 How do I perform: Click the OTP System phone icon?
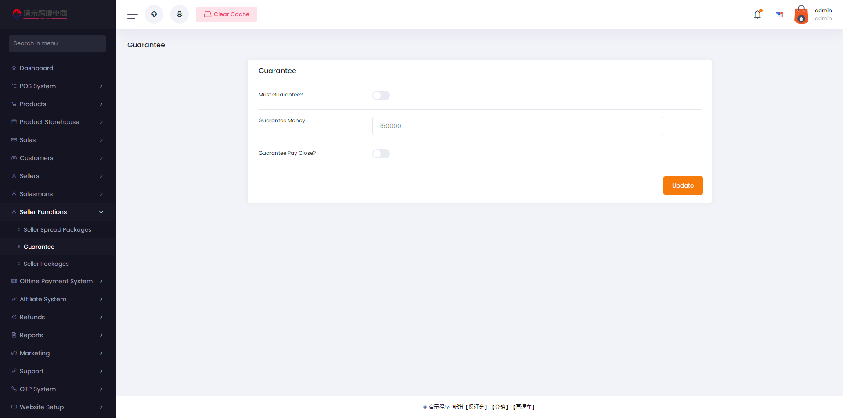pos(14,389)
